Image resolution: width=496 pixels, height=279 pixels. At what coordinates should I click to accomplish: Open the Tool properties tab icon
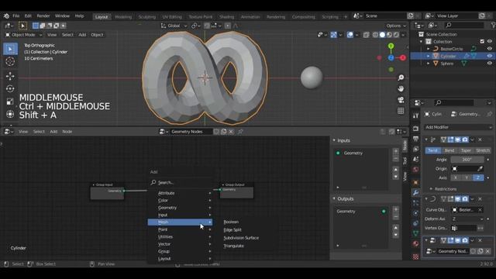pos(416,115)
